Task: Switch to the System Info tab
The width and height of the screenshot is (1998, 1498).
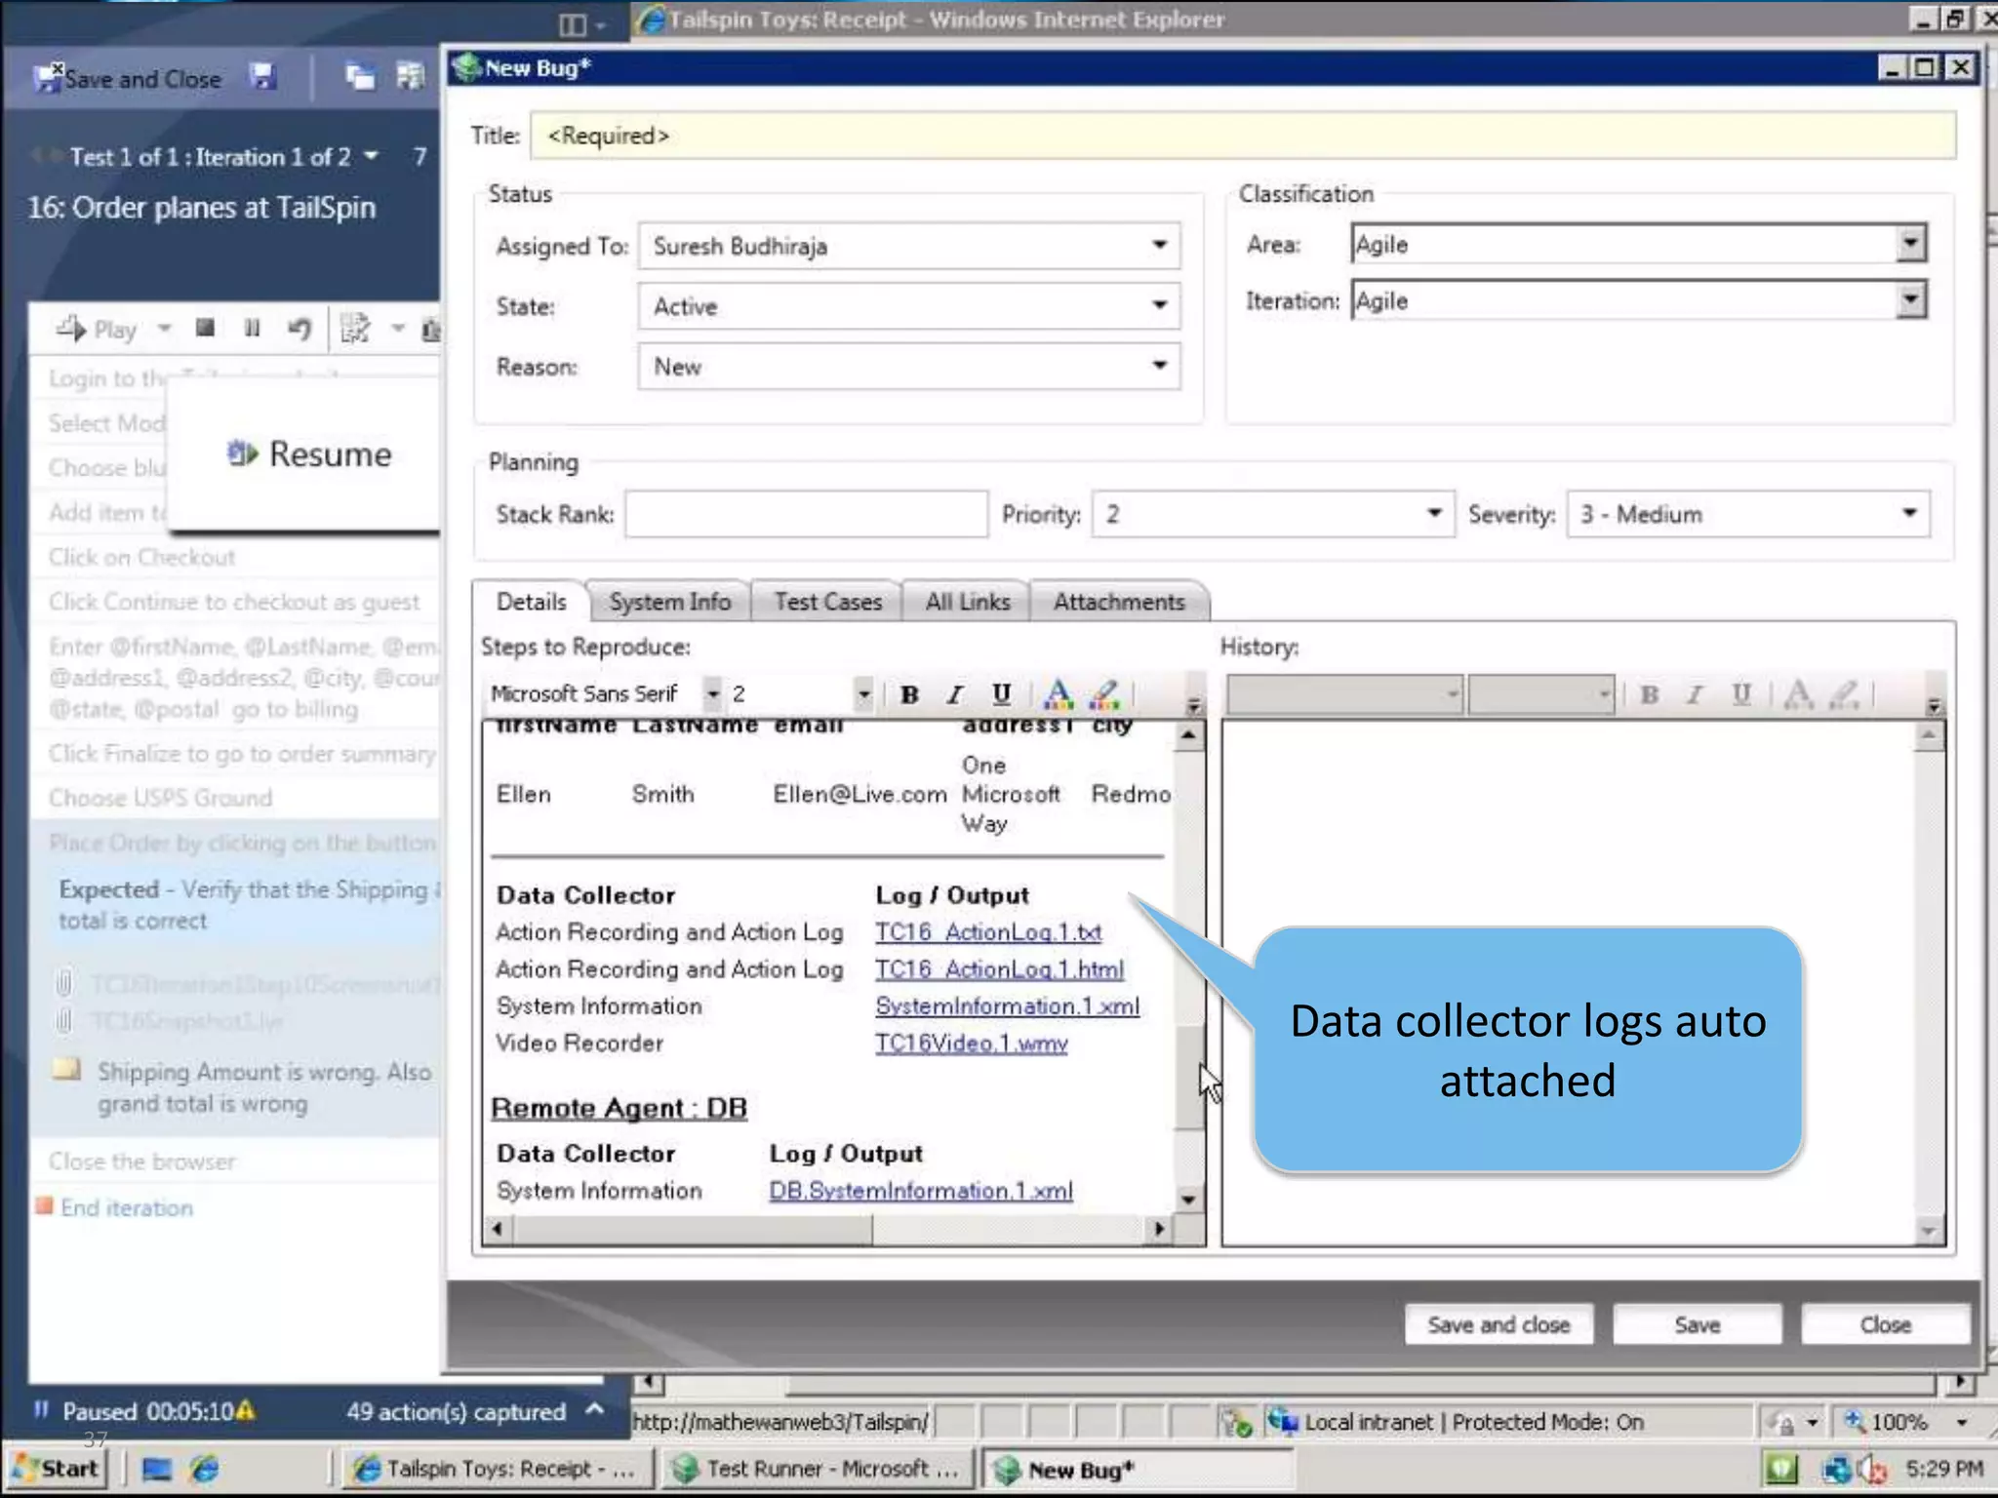Action: [x=670, y=603]
